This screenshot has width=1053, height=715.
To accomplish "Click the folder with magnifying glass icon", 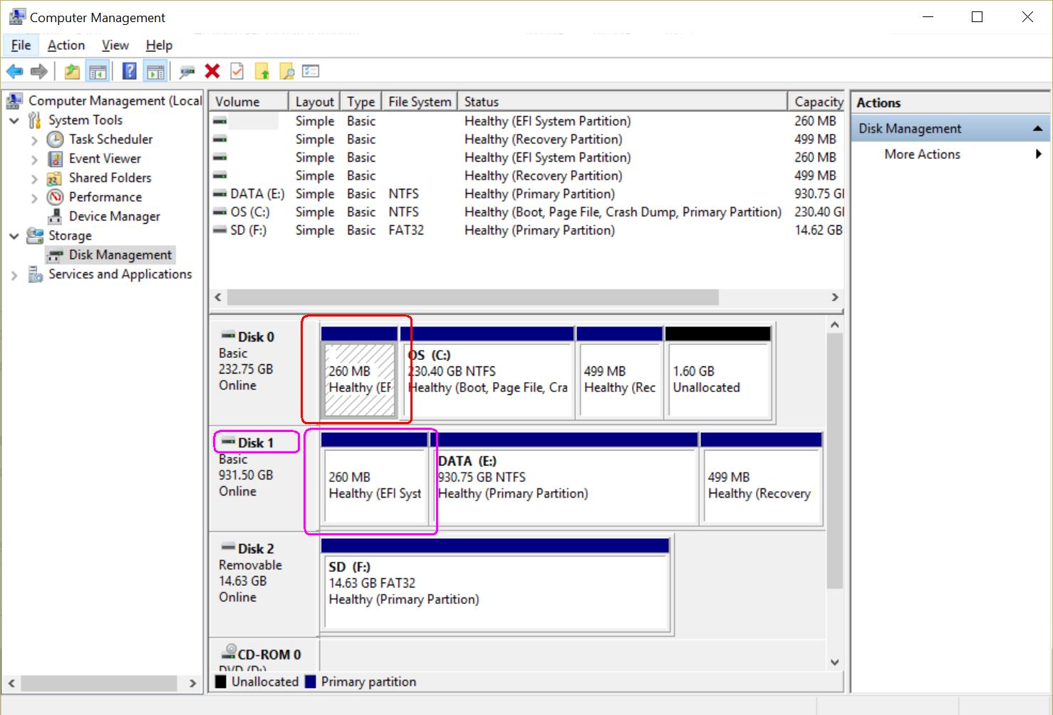I will pos(286,71).
